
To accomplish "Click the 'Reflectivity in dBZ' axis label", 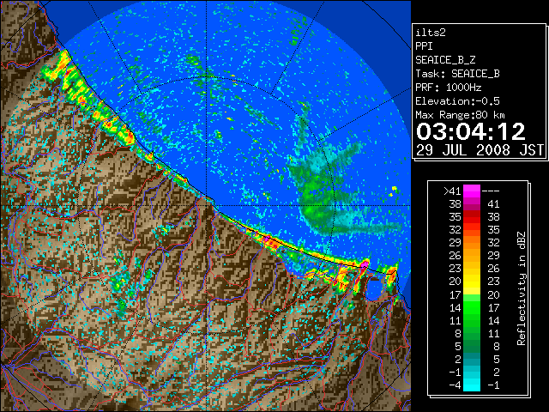I will coord(522,288).
